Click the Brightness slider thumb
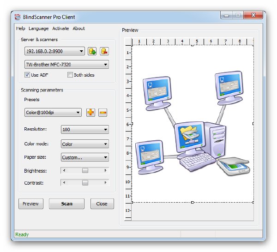The image size is (277, 252). coord(85,171)
